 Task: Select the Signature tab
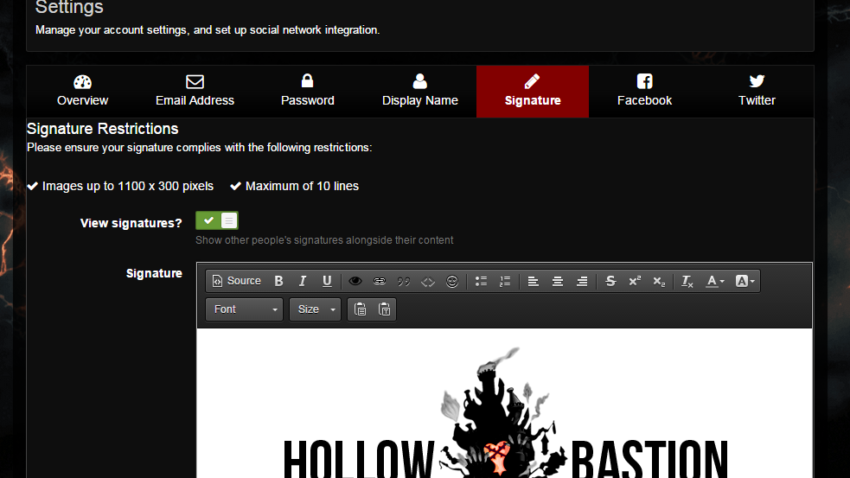point(533,91)
